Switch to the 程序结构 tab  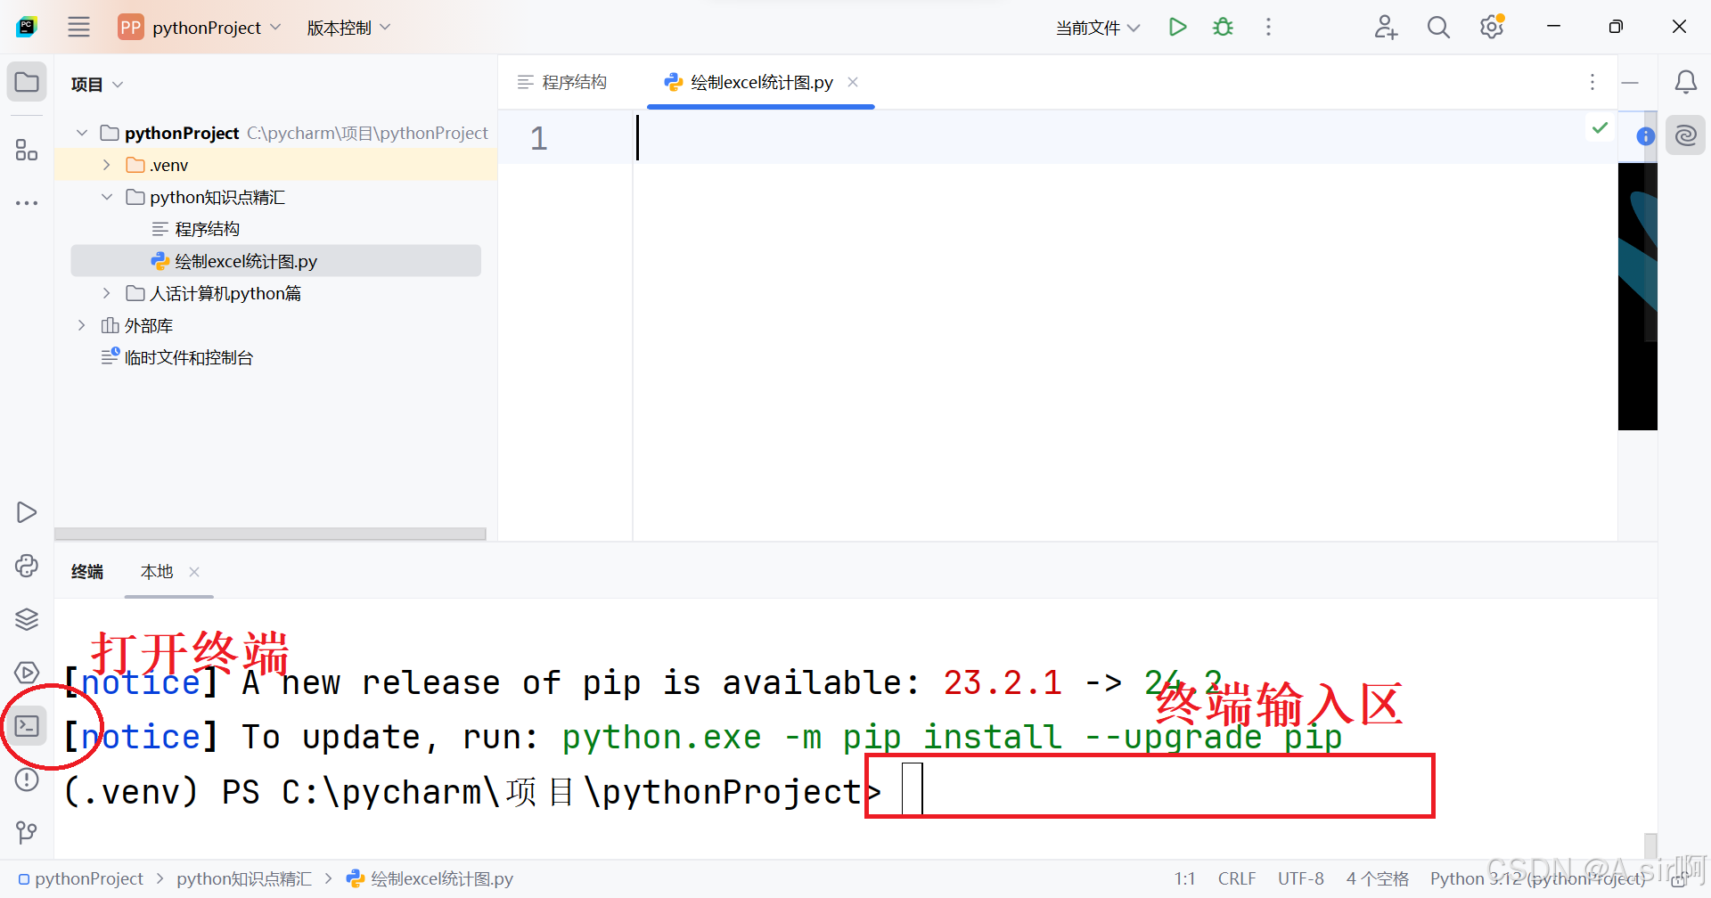[x=575, y=81]
